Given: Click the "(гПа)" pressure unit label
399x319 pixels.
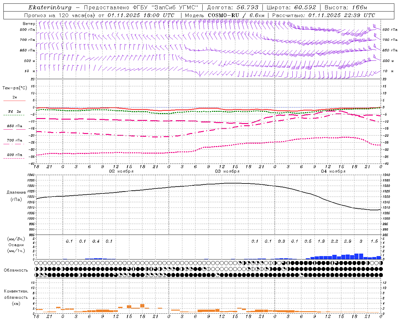Looking at the screenshot, I should [16, 200].
